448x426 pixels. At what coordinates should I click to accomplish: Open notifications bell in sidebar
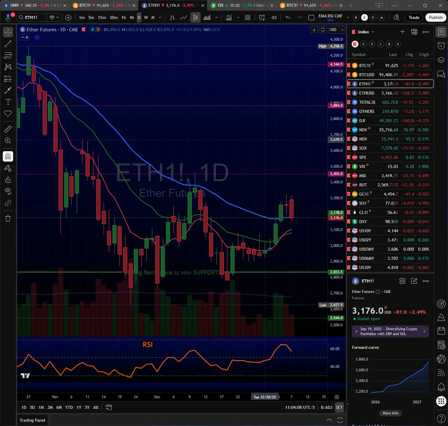click(441, 387)
